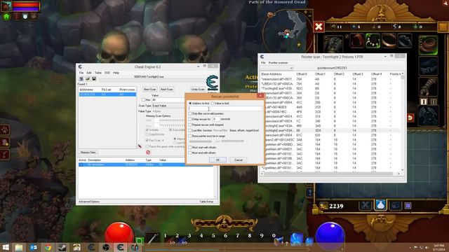Click the purple grid sort icon
Screen dimensions: 449x252
(408, 205)
